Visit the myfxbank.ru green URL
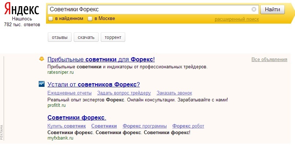The image size is (295, 145). [60, 138]
